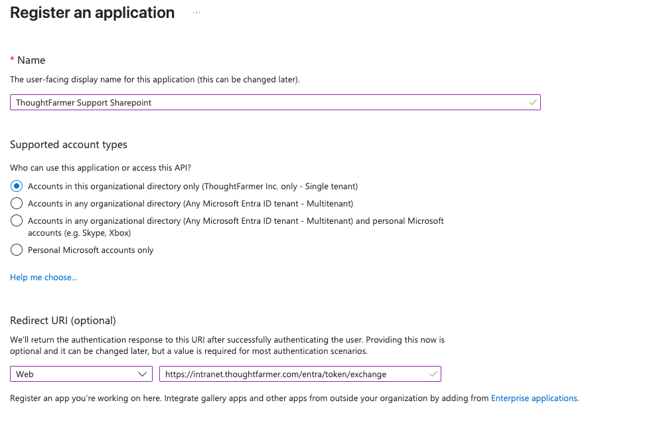Expand the redirect platform combo box
The image size is (665, 427).
tap(81, 374)
